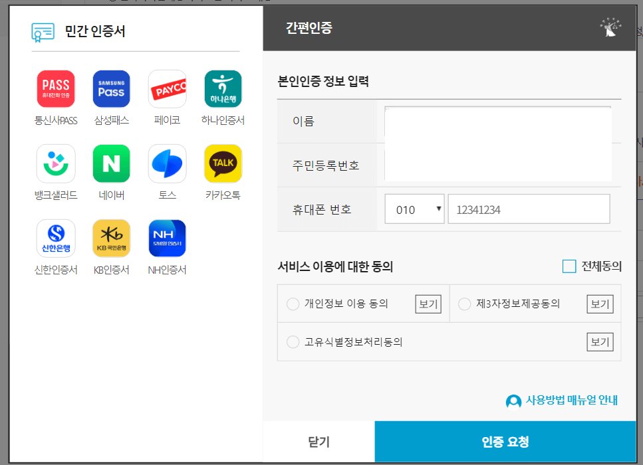
Task: Click the 민간 인증서 certificate header icon
Action: (43, 33)
